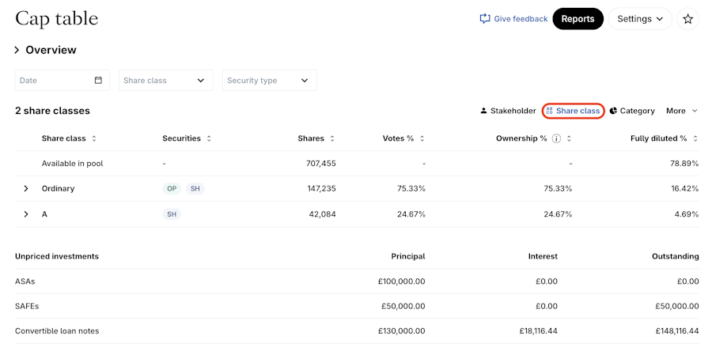The image size is (712, 351).
Task: Click the calendar icon in Date field
Action: (x=98, y=81)
